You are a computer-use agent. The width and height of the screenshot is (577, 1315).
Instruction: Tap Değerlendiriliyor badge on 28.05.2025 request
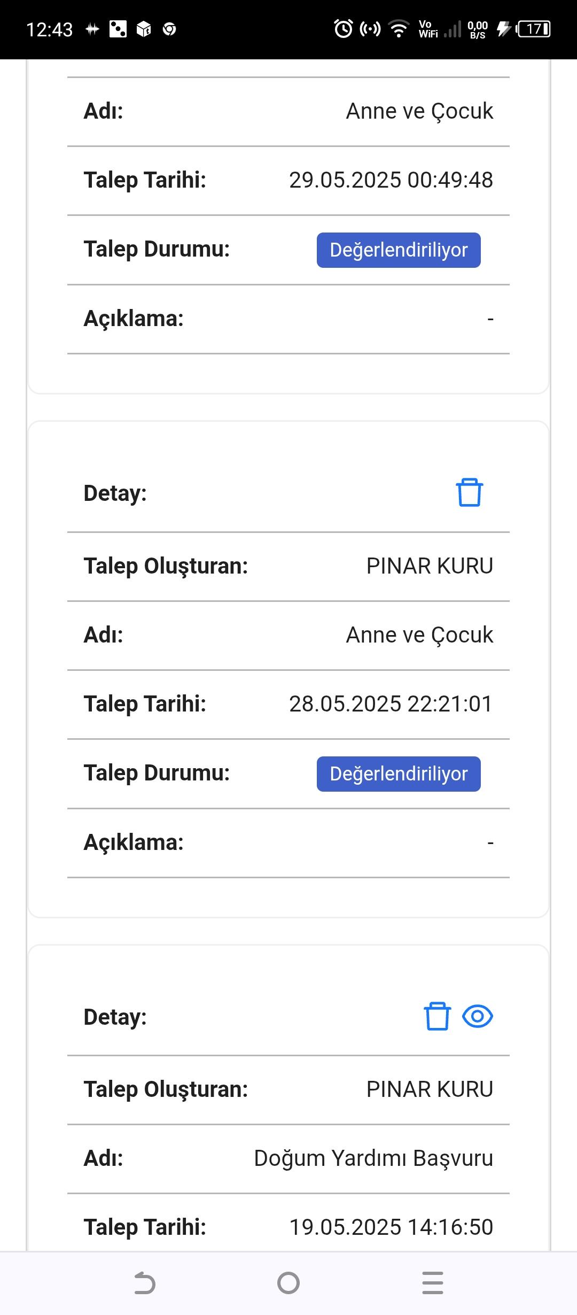[x=399, y=773]
